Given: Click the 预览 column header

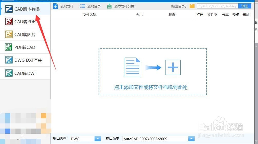Looking at the screenshot, I should tap(236, 15).
